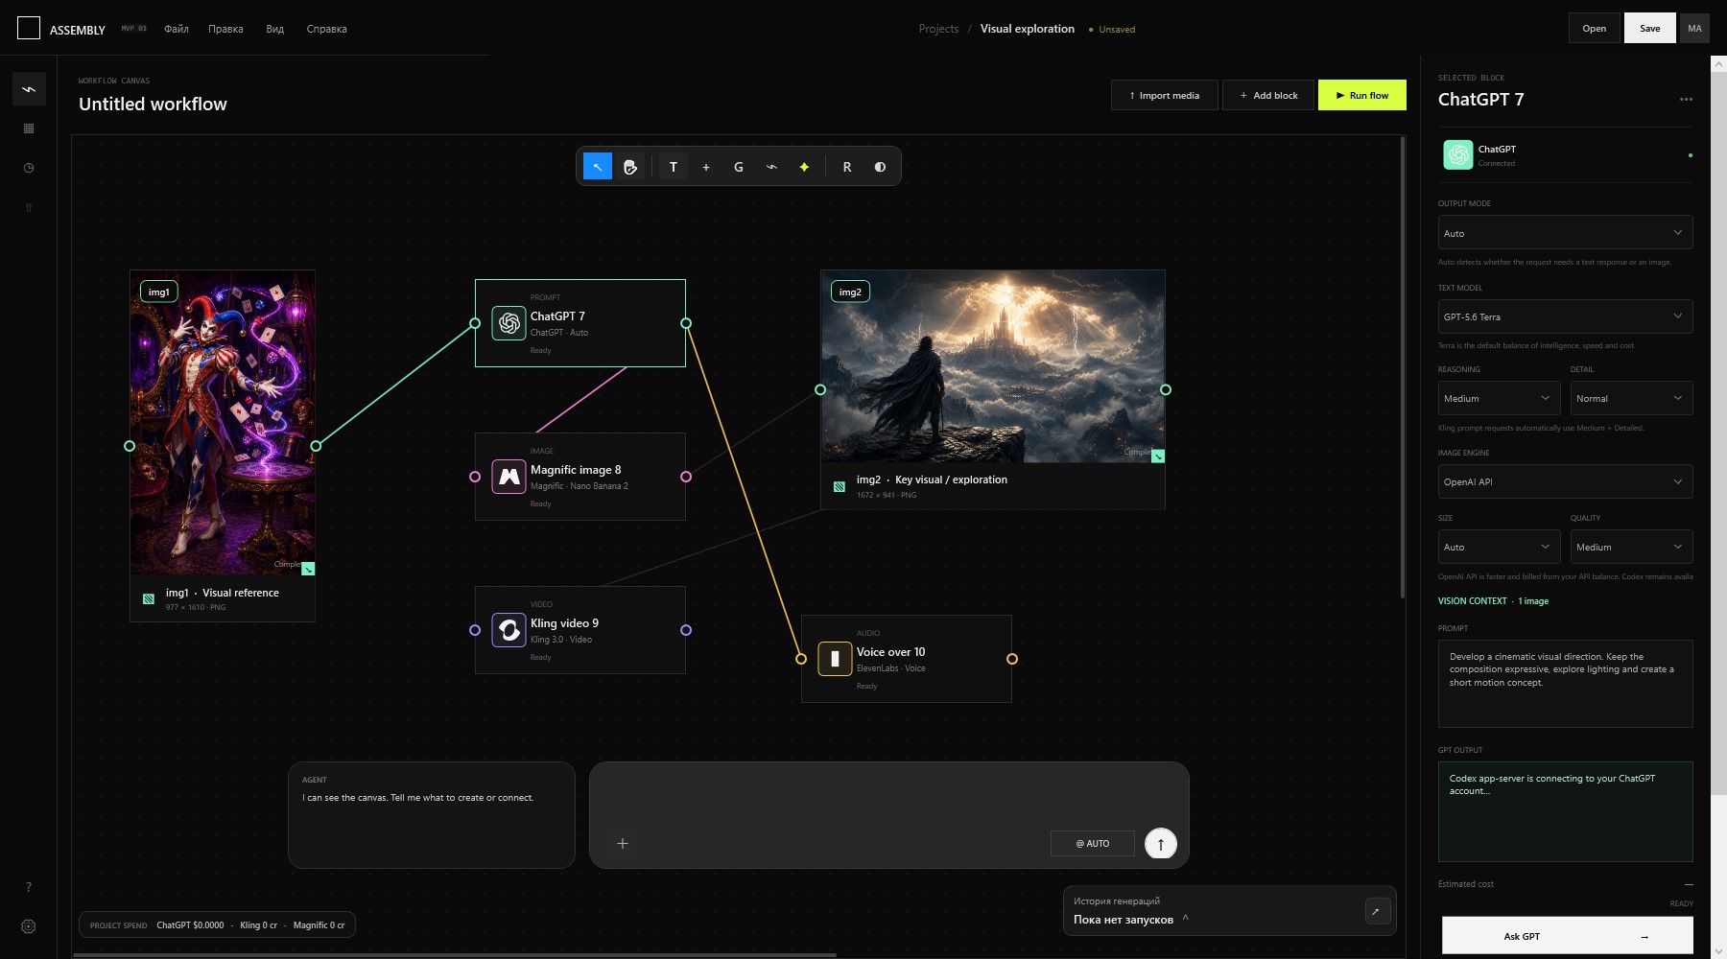Screen dimensions: 1727x959
Task: Open the workflow (lightning) view in left sidebar
Action: click(x=29, y=89)
